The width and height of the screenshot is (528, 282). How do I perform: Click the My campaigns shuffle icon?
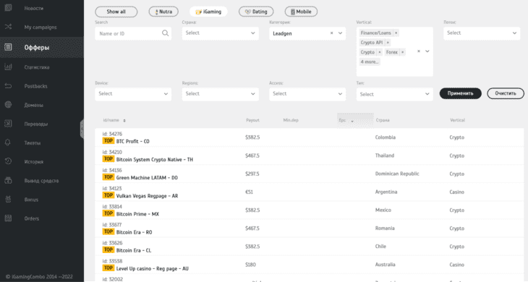8,27
